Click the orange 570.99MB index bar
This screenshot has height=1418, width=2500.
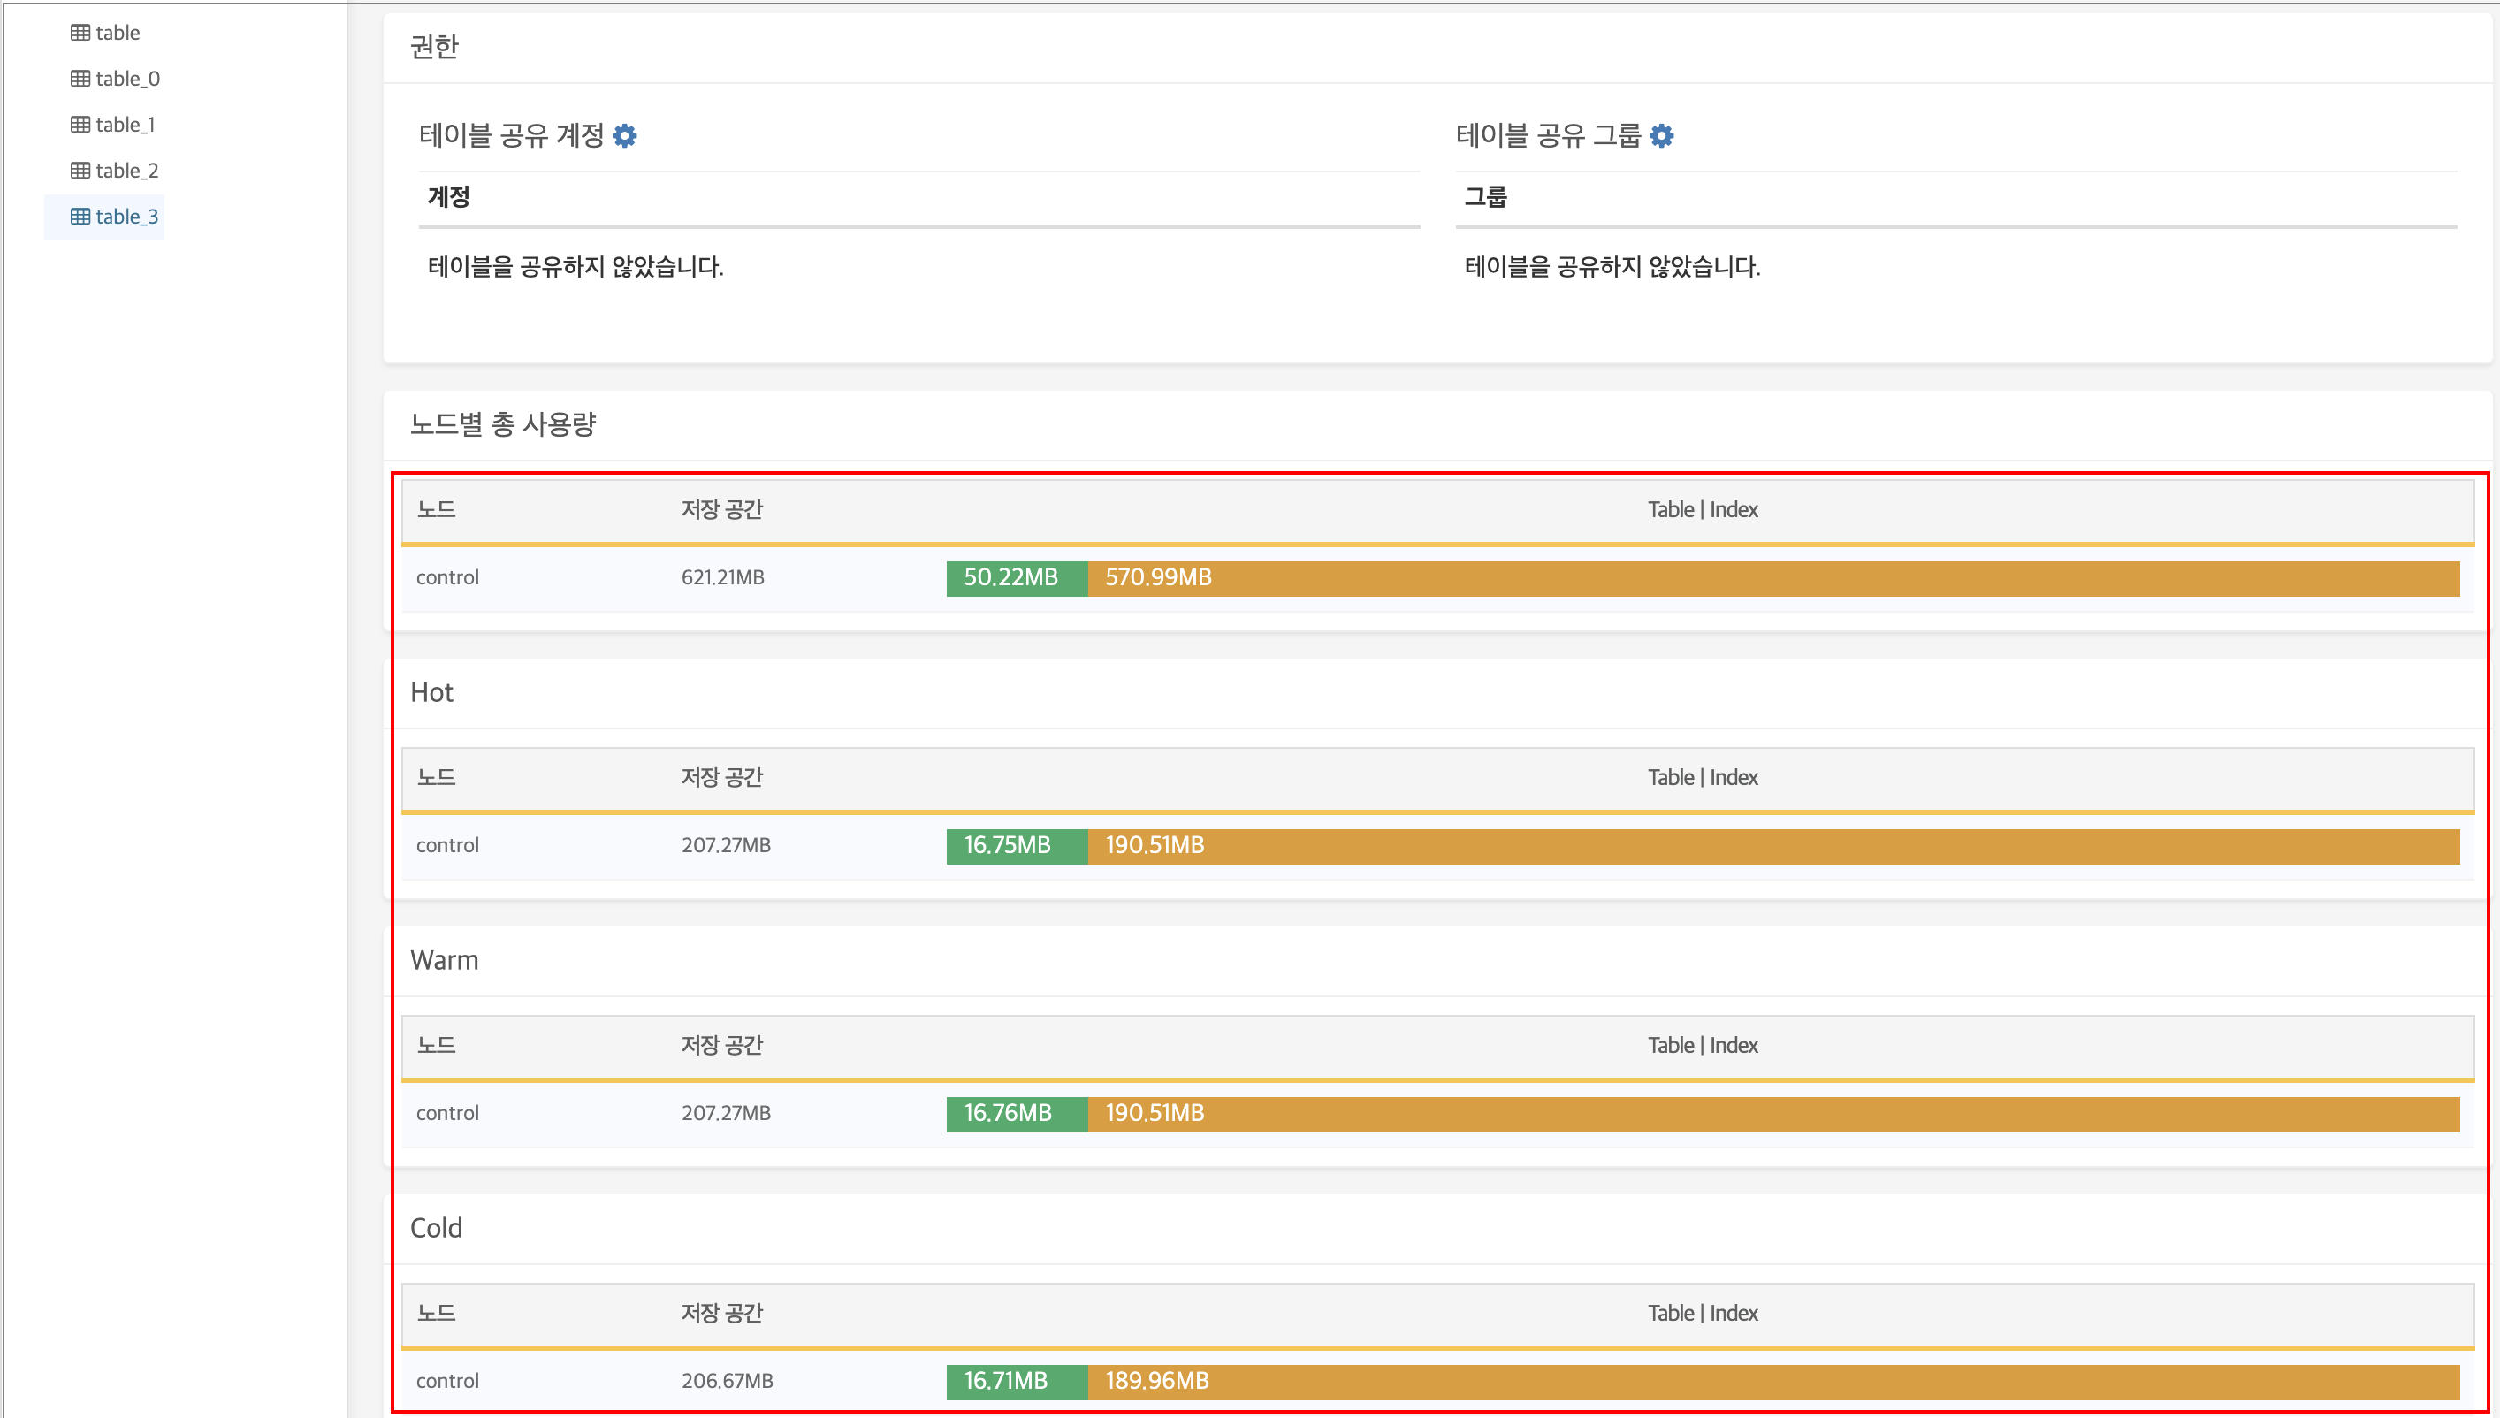point(1772,577)
